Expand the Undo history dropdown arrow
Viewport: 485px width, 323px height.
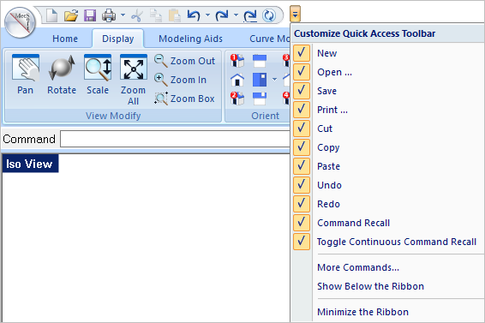207,15
